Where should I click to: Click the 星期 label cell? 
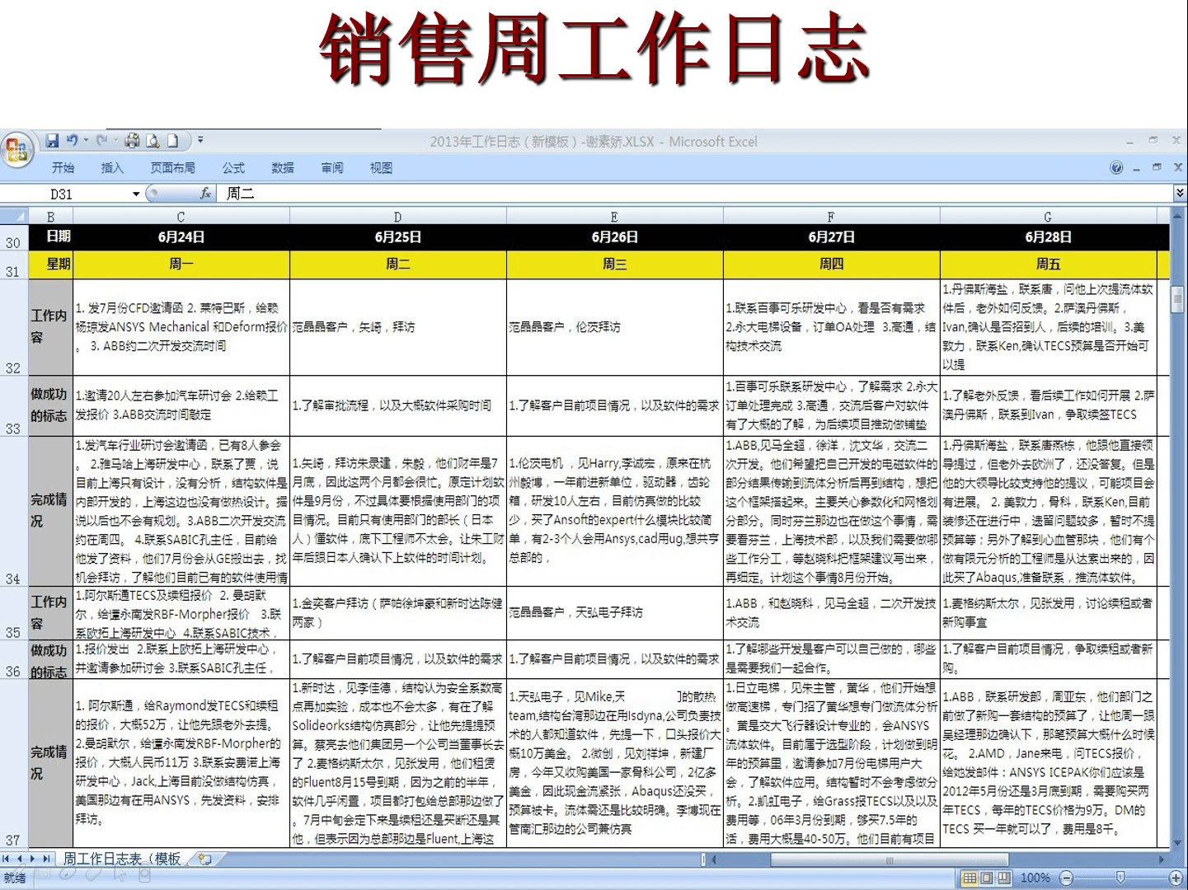[x=50, y=265]
